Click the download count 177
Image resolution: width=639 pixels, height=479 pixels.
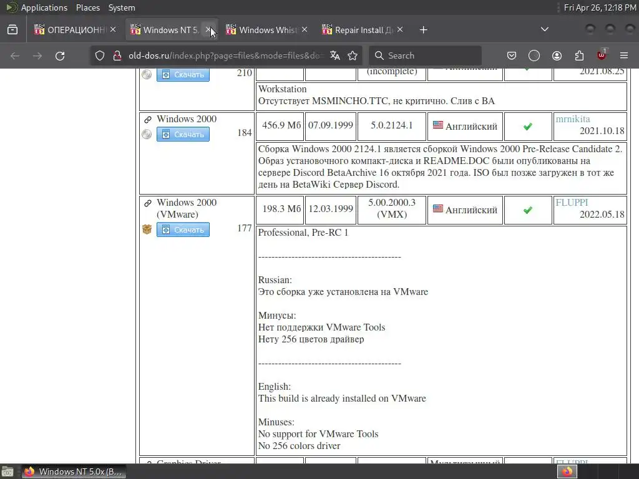(x=244, y=228)
